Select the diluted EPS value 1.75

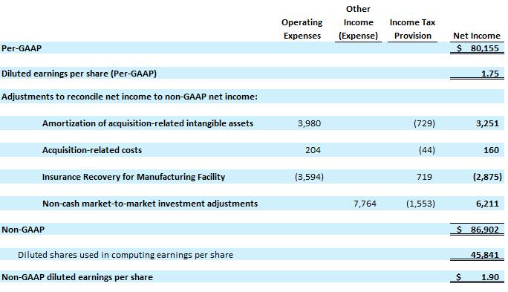(x=490, y=74)
